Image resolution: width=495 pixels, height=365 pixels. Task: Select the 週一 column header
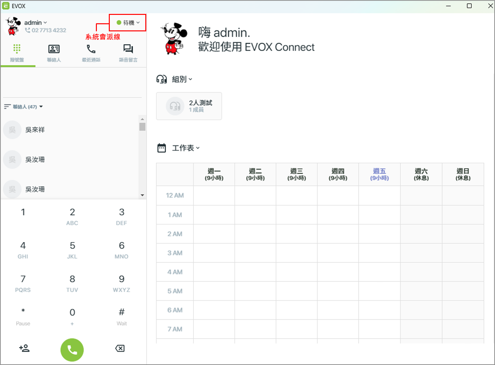[x=214, y=174]
